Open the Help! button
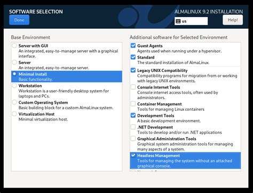 [233, 20]
